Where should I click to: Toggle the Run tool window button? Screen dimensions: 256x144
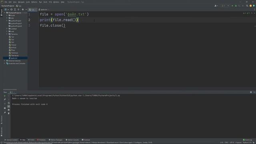(x=23, y=140)
